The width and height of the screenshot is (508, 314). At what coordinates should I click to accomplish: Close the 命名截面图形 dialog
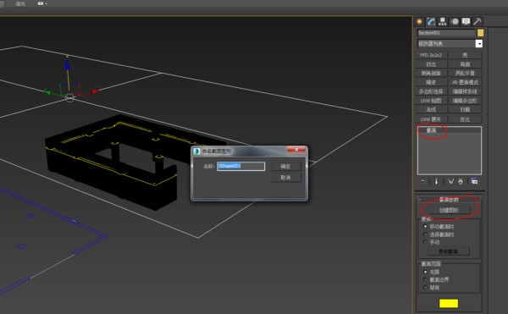tap(296, 150)
